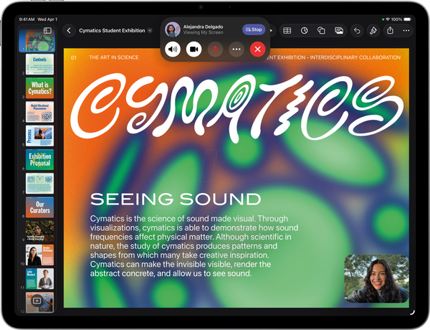Select slide 9 thumbnail

click(x=39, y=231)
